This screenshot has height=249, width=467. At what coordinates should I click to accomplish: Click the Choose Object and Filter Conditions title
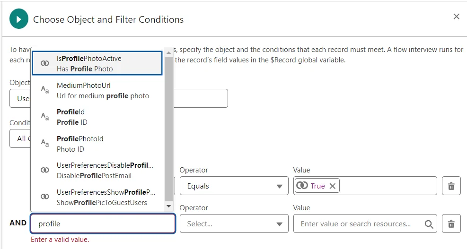point(108,19)
